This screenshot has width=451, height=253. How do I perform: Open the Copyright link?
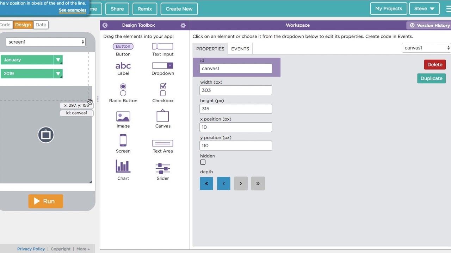click(61, 249)
